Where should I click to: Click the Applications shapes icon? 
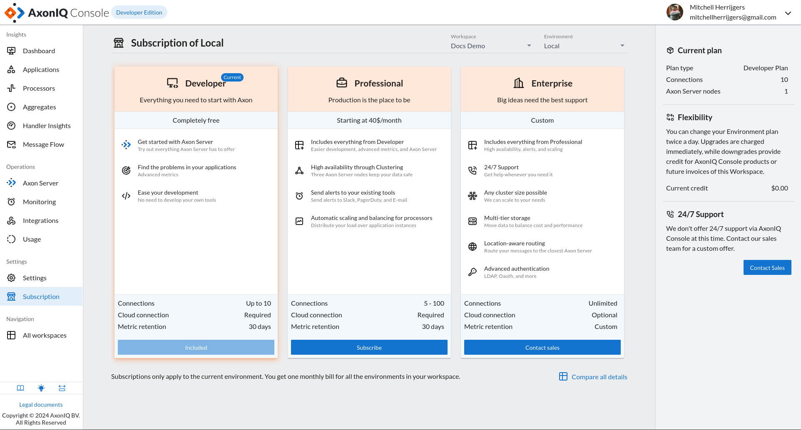point(11,69)
